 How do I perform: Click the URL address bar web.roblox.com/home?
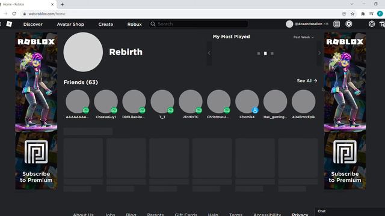click(x=47, y=14)
